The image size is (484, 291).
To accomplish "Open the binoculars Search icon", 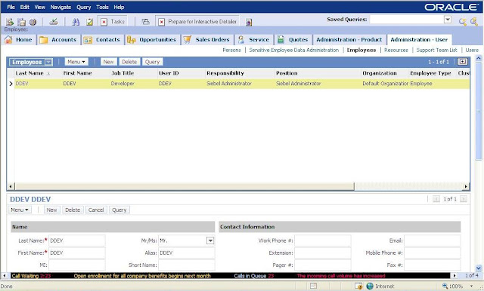I will [x=76, y=22].
